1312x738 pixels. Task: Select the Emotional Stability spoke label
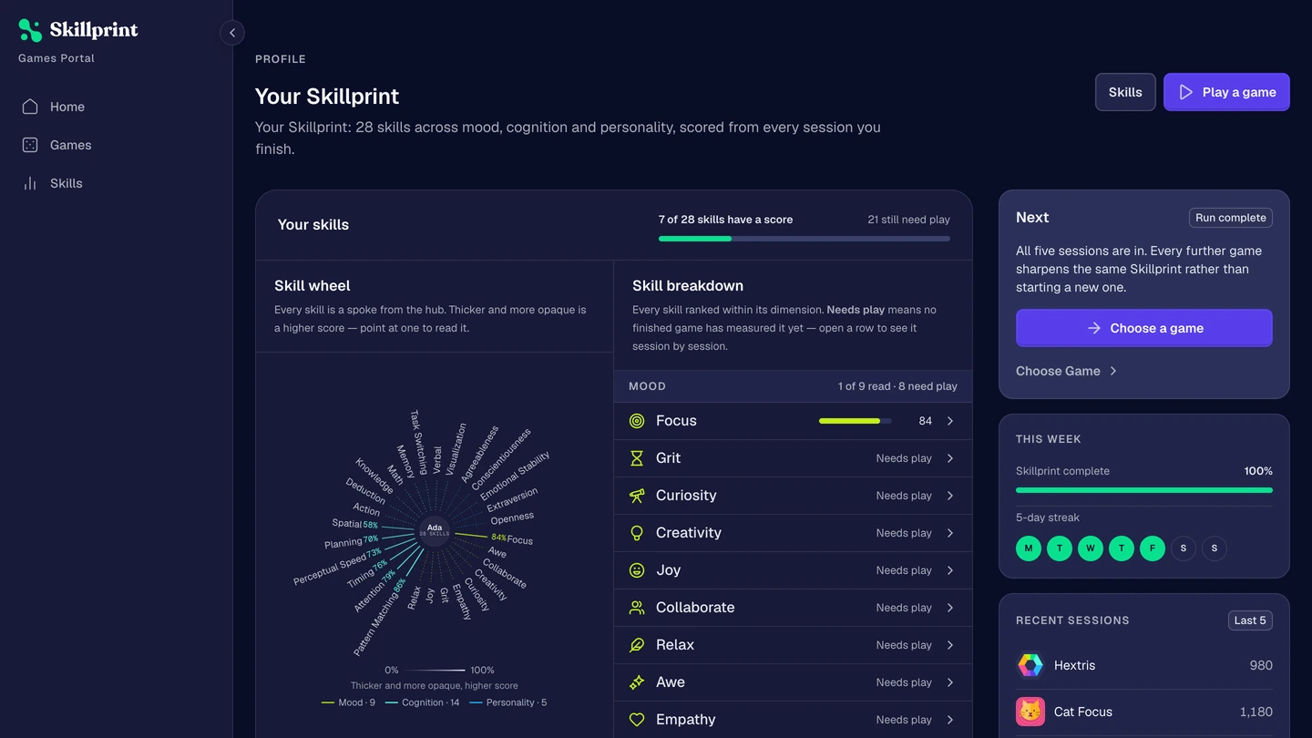pos(515,475)
